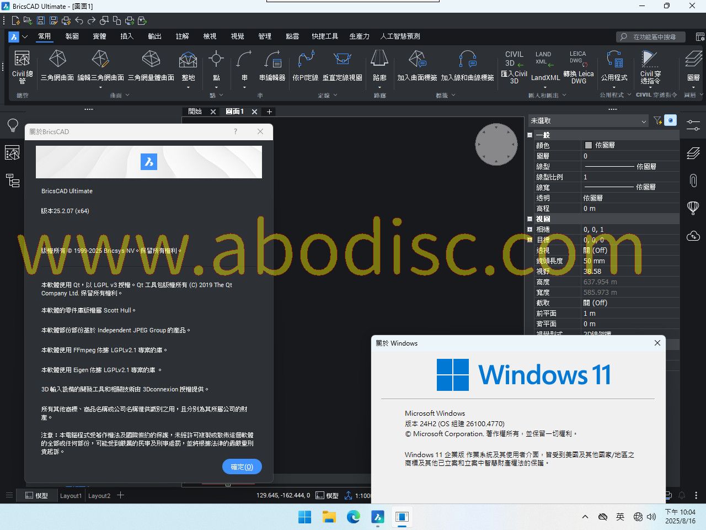Image resolution: width=706 pixels, height=530 pixels.
Task: Switch to the 實體 ribbon tab
Action: point(99,36)
